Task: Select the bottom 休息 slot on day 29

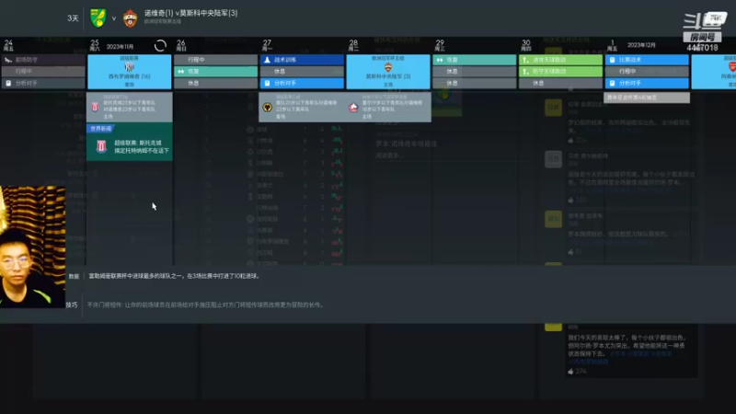Action: tap(475, 83)
